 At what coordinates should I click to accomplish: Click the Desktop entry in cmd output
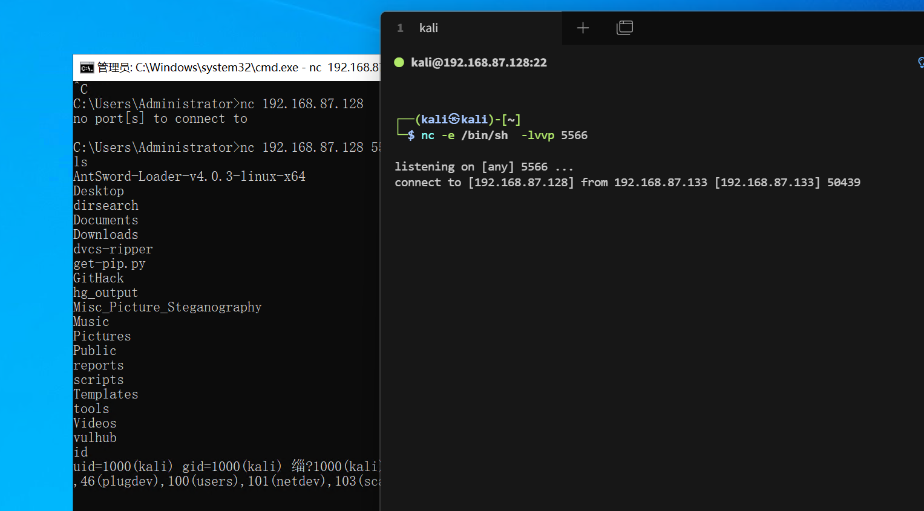(99, 191)
